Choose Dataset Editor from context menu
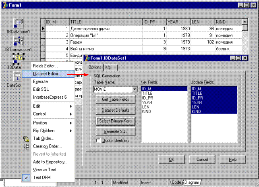This screenshot has height=187, width=259. [48, 74]
